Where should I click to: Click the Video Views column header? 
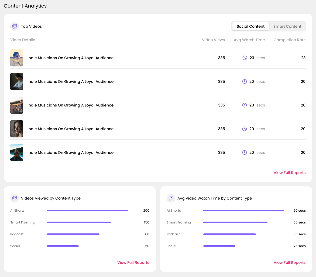coord(213,40)
